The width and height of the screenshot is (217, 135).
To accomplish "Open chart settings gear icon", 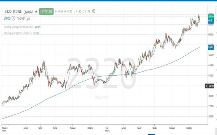I will tap(94, 11).
